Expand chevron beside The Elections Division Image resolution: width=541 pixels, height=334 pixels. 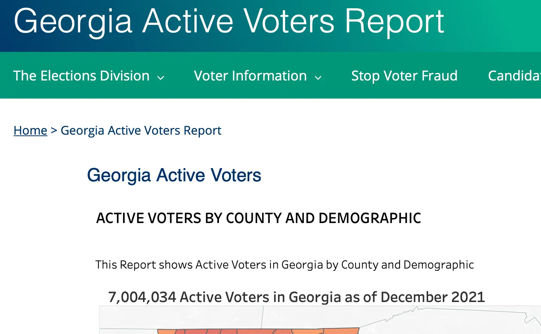click(161, 77)
